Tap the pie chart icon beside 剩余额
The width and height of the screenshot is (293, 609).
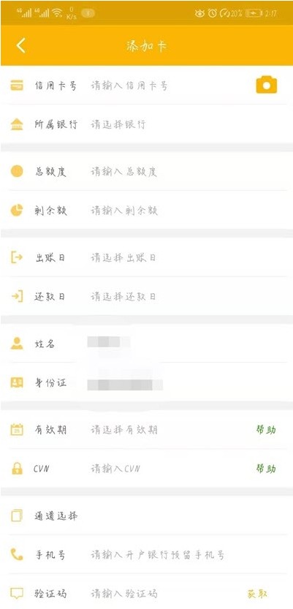(17, 210)
